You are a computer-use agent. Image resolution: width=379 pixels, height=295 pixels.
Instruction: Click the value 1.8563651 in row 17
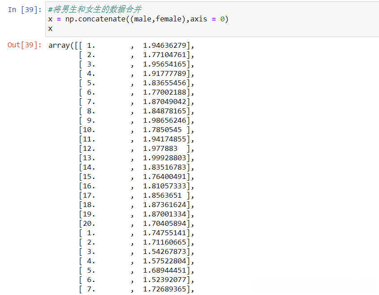pos(162,195)
